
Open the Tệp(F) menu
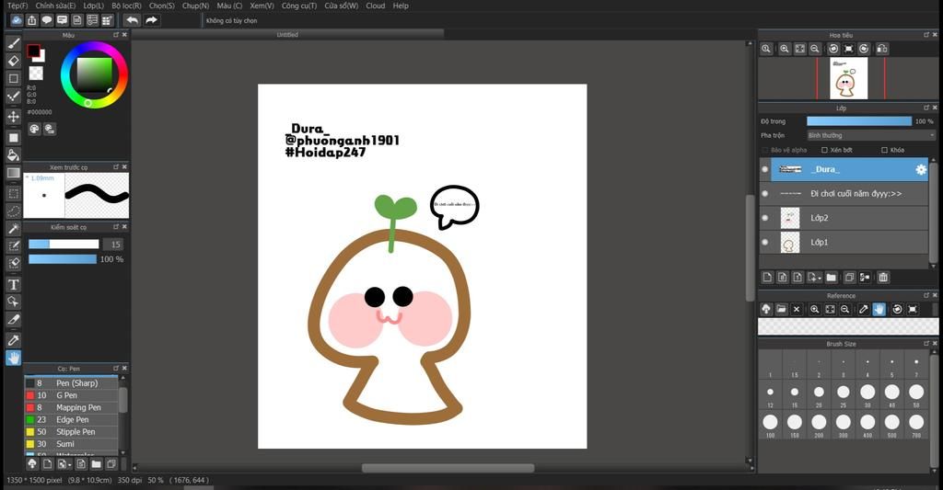point(17,6)
